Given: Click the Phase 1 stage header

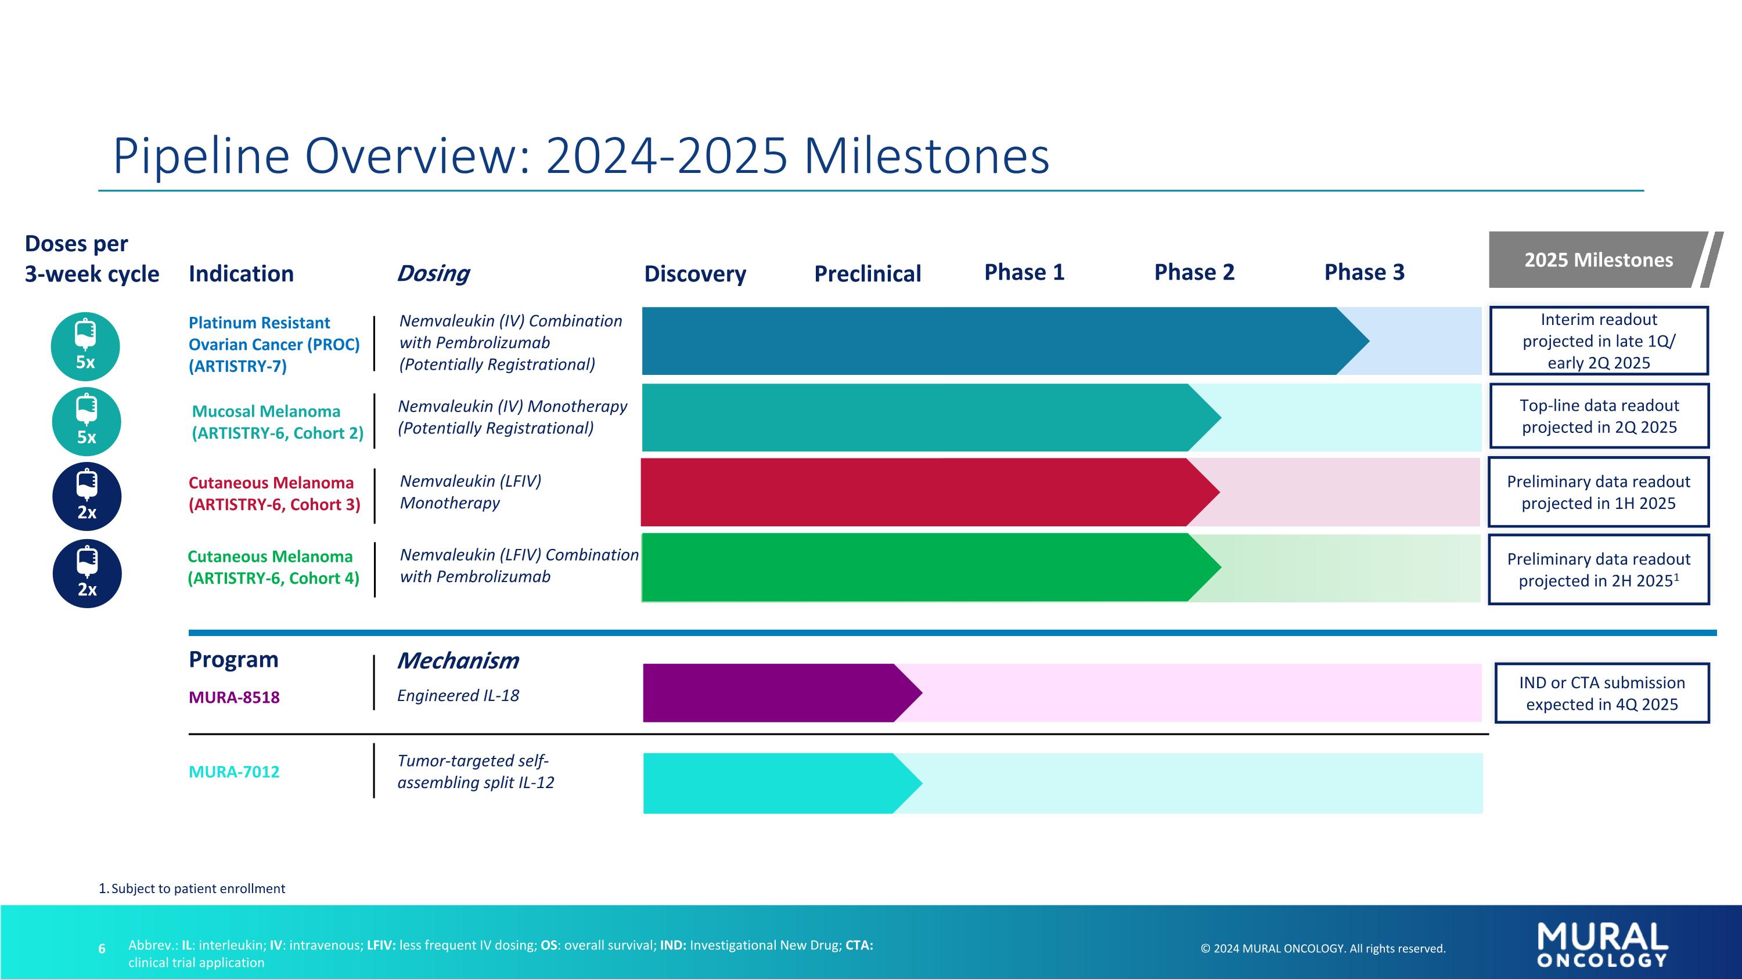Looking at the screenshot, I should (1024, 272).
